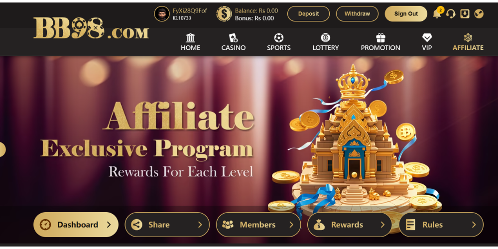Expand the Members tab chevron

click(291, 225)
